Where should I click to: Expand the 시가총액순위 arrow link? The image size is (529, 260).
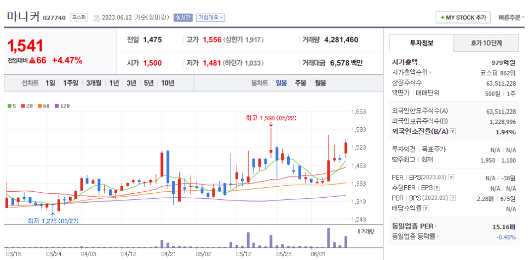412,72
